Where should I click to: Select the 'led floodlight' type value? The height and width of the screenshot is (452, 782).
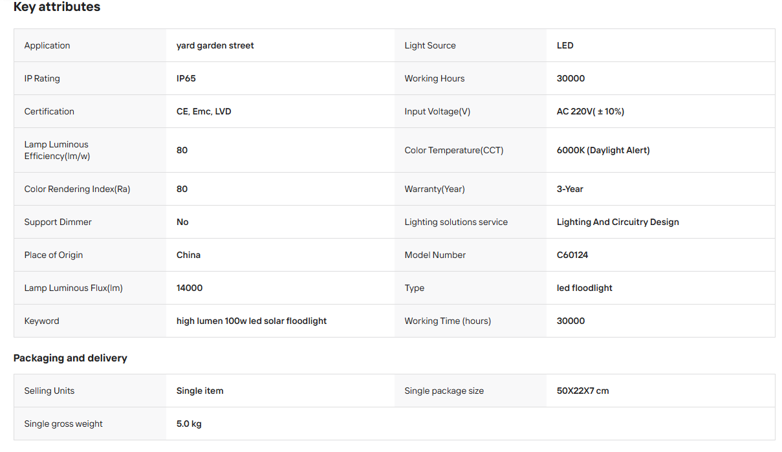[585, 288]
